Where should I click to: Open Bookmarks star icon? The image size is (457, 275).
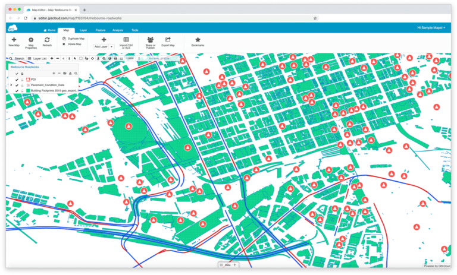[x=198, y=39]
